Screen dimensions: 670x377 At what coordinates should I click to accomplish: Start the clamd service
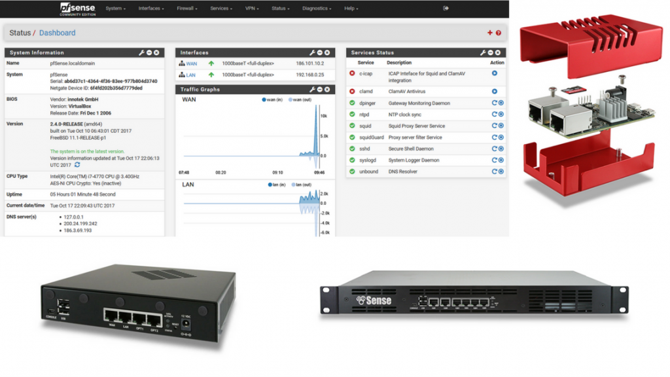click(495, 91)
